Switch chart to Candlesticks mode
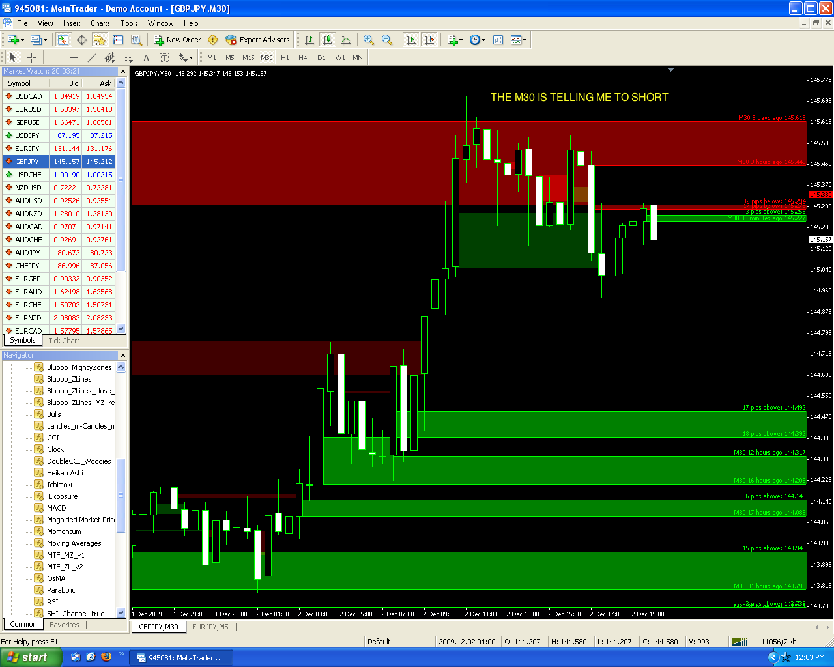This screenshot has width=834, height=667. click(x=328, y=40)
